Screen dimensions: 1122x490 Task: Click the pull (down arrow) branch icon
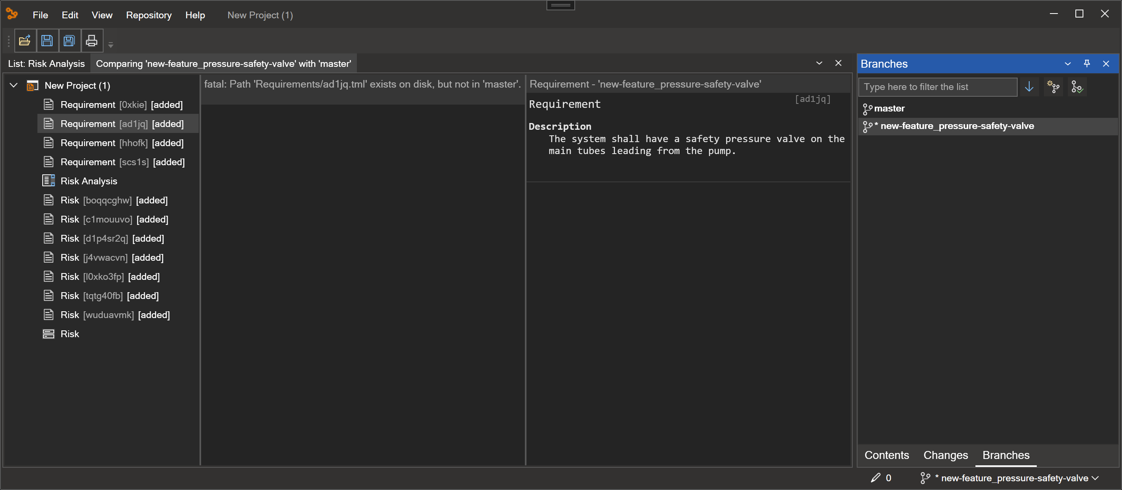click(x=1029, y=87)
